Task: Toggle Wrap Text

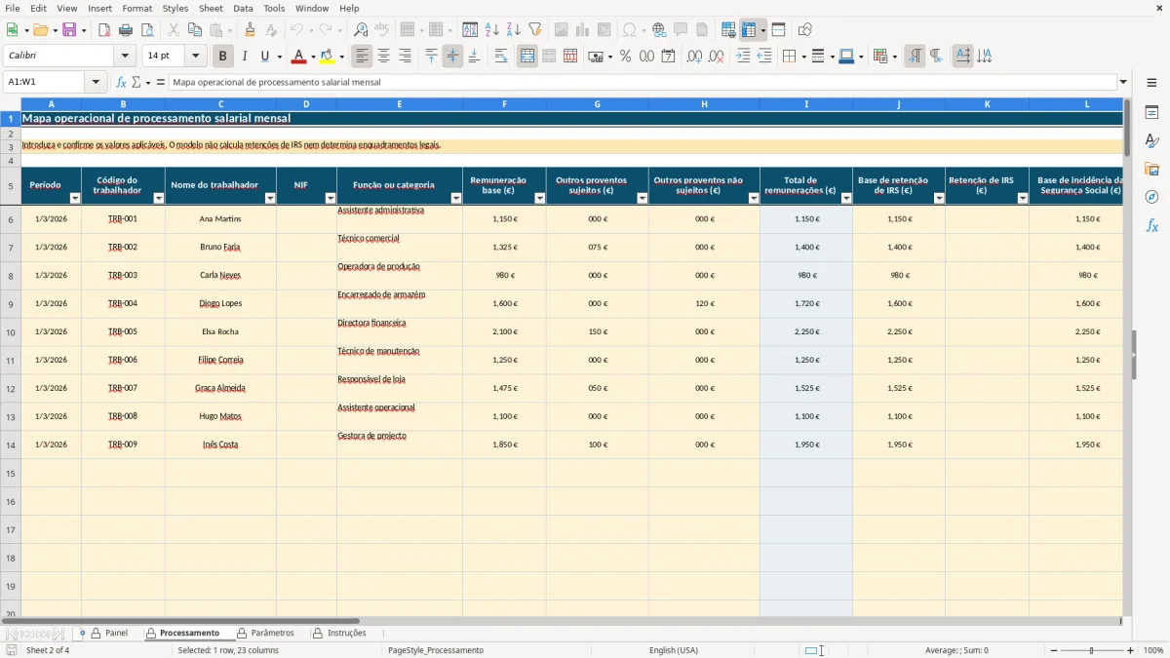Action: click(x=501, y=57)
